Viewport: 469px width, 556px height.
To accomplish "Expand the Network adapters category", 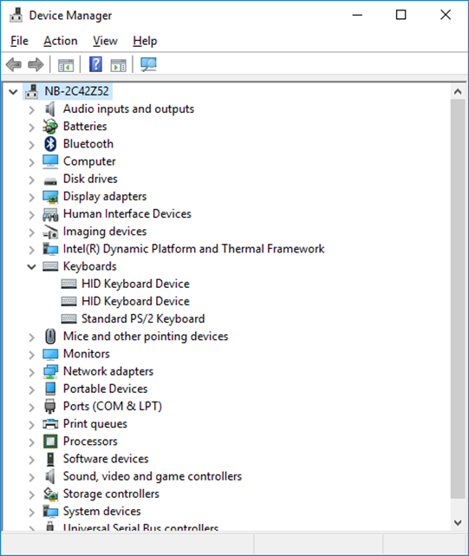I will tap(32, 371).
